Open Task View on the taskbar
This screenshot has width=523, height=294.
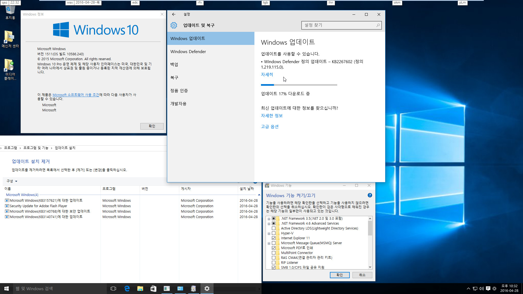(113, 289)
